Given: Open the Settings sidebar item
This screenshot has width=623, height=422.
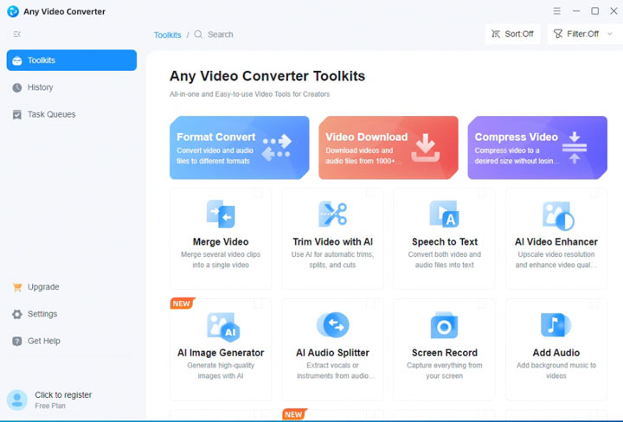Looking at the screenshot, I should pos(72,314).
